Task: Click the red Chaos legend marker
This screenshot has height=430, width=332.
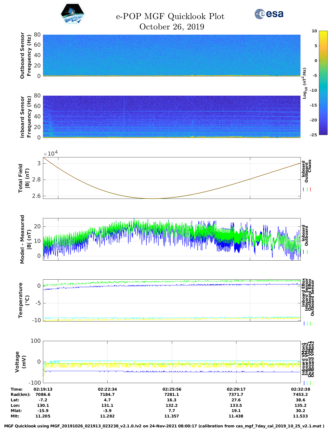Action: pos(310,189)
